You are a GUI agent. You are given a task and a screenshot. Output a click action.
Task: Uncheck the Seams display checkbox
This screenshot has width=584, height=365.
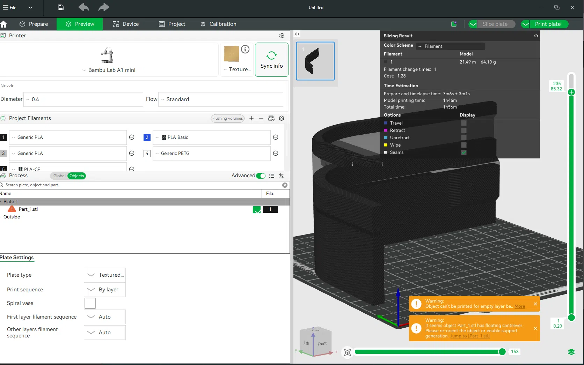[x=463, y=152]
